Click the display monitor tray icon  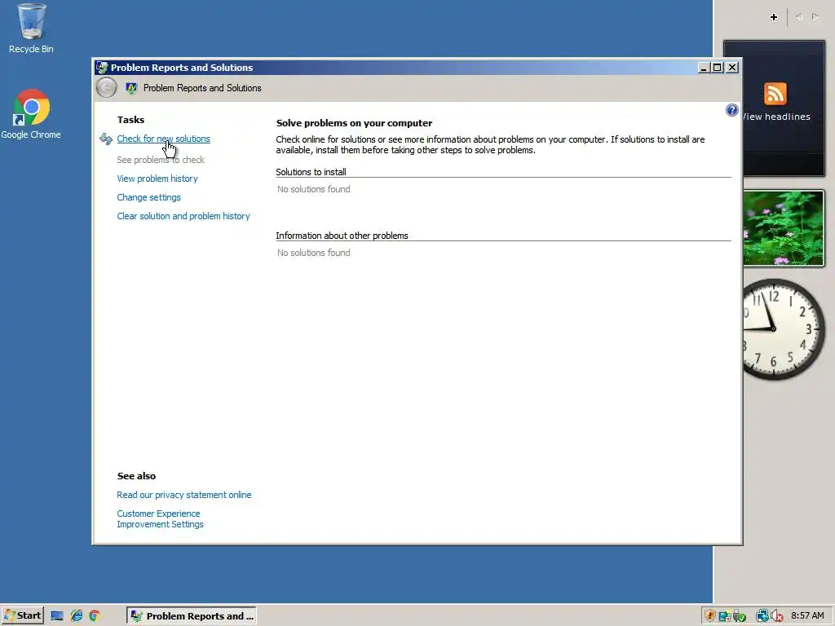pyautogui.click(x=724, y=616)
